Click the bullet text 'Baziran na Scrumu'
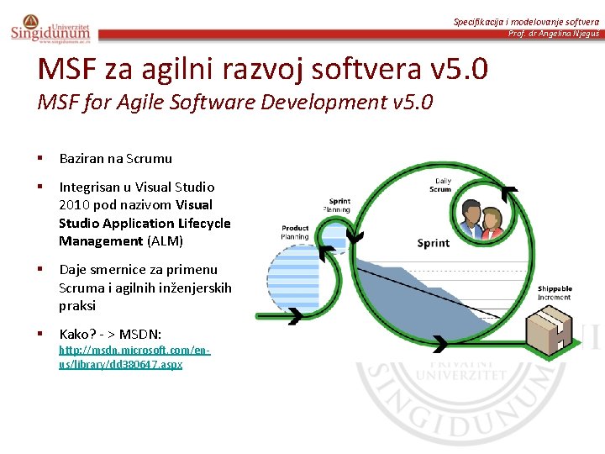This screenshot has width=605, height=454. (116, 159)
